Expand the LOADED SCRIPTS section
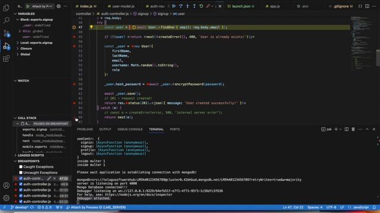380x213 pixels. [31, 155]
